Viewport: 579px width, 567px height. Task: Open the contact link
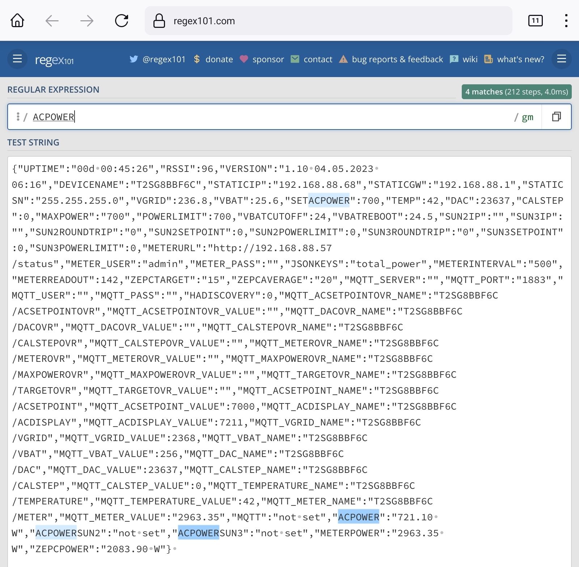pos(318,59)
